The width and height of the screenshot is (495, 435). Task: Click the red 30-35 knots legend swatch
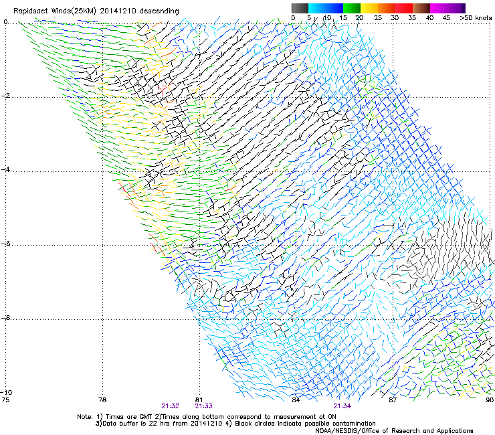click(404, 8)
